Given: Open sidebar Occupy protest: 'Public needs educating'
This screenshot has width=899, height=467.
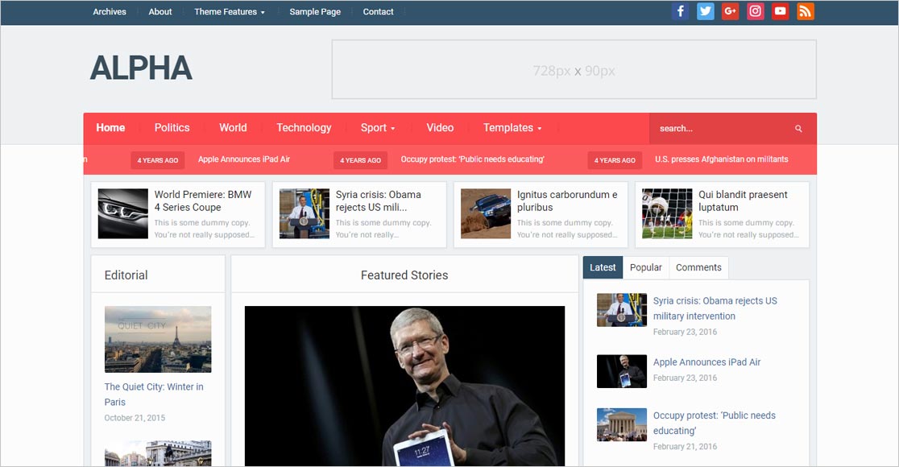Looking at the screenshot, I should (714, 423).
